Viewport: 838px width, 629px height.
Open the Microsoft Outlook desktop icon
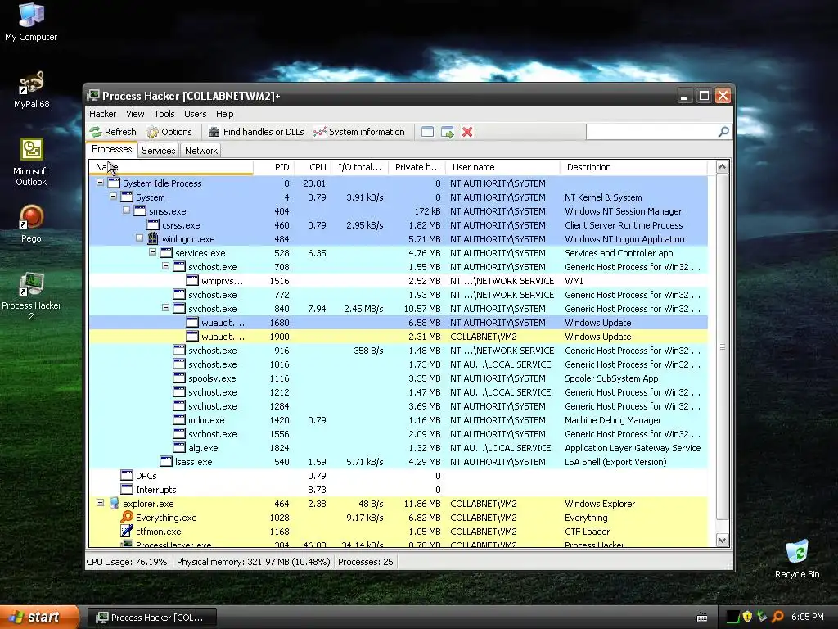31,163
